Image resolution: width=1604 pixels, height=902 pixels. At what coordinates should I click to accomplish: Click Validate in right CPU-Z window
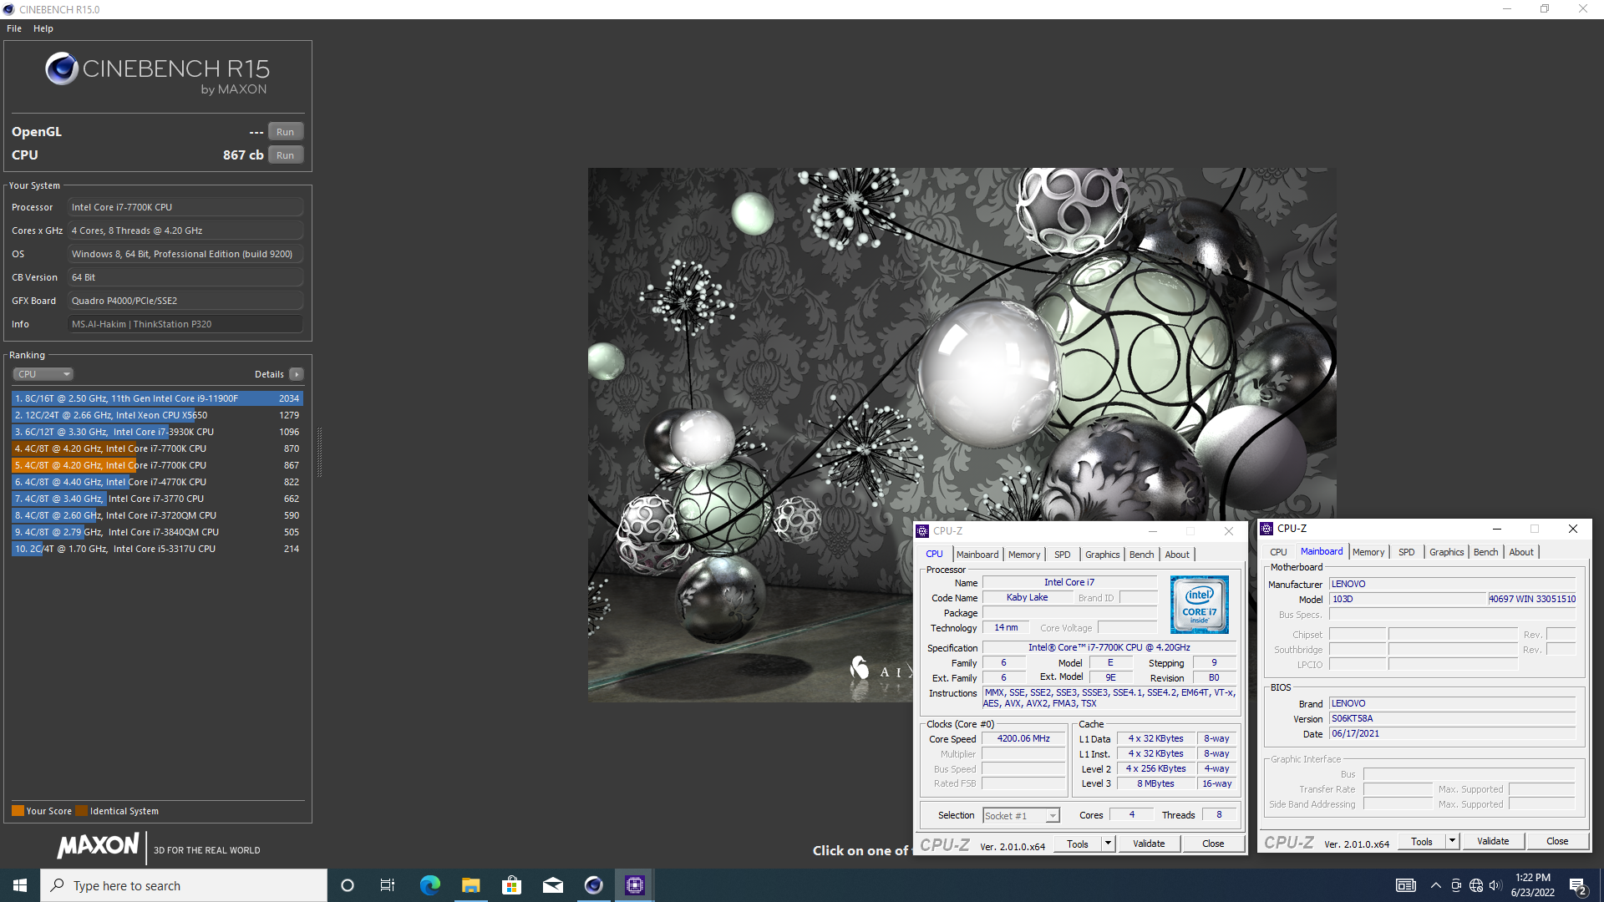click(1493, 842)
